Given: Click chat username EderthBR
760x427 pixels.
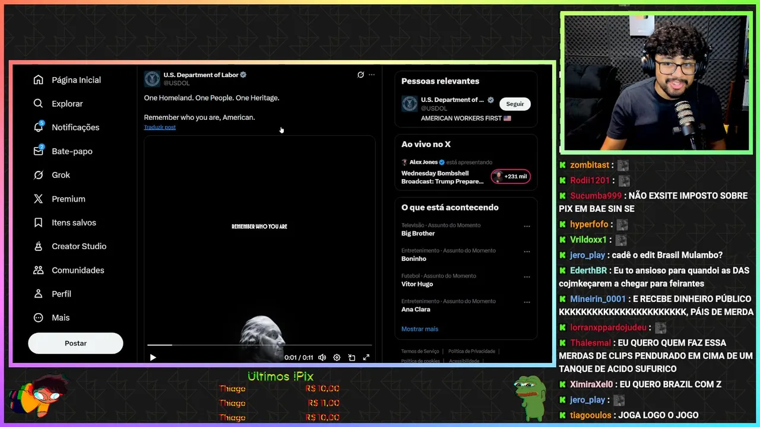Looking at the screenshot, I should pyautogui.click(x=588, y=270).
